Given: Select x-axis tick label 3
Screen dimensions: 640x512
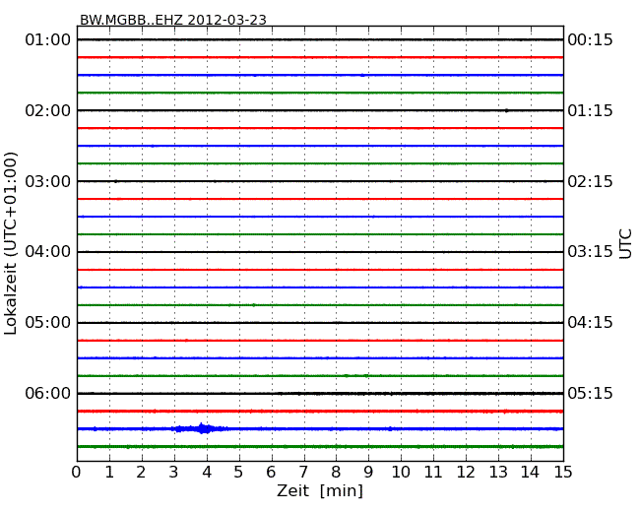Looking at the screenshot, I should (174, 472).
